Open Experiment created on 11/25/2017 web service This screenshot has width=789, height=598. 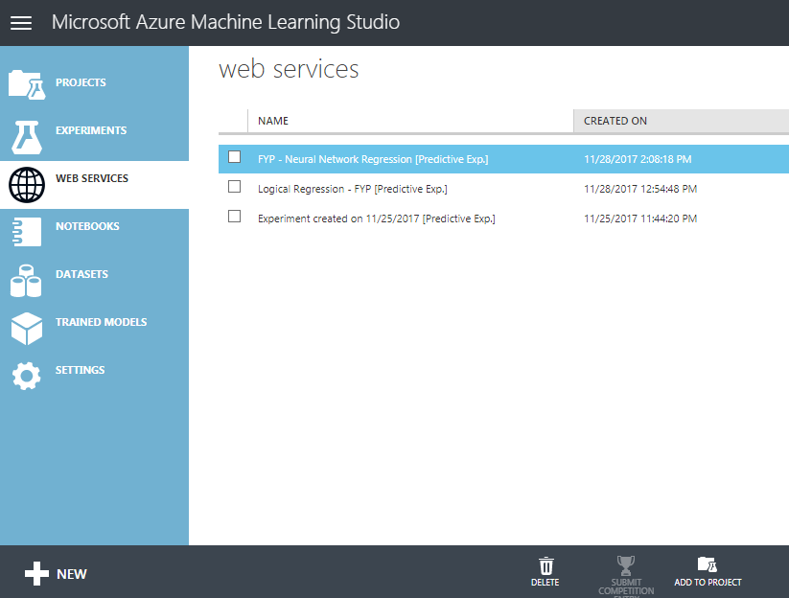(x=377, y=218)
